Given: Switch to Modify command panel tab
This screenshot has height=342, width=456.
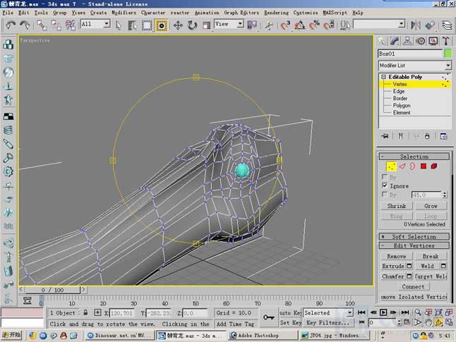Looking at the screenshot, I should pos(395,41).
